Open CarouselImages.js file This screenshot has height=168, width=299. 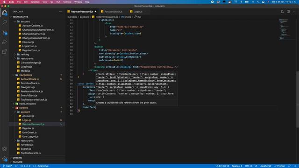pos(31,63)
